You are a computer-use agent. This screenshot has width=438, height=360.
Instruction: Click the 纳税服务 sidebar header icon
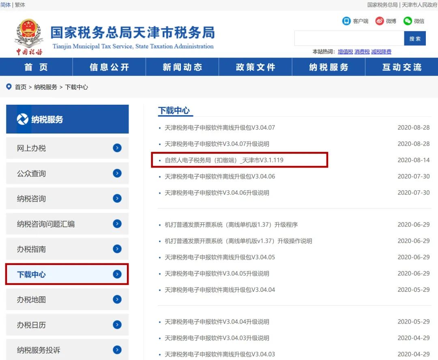click(x=23, y=119)
